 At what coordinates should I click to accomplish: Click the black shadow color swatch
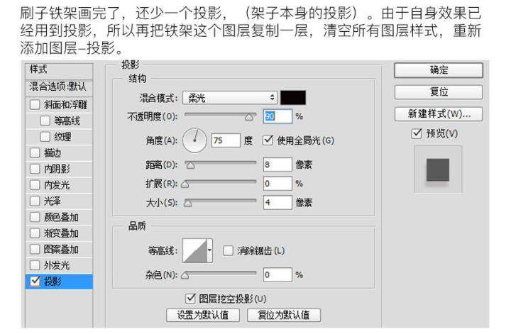(x=292, y=98)
